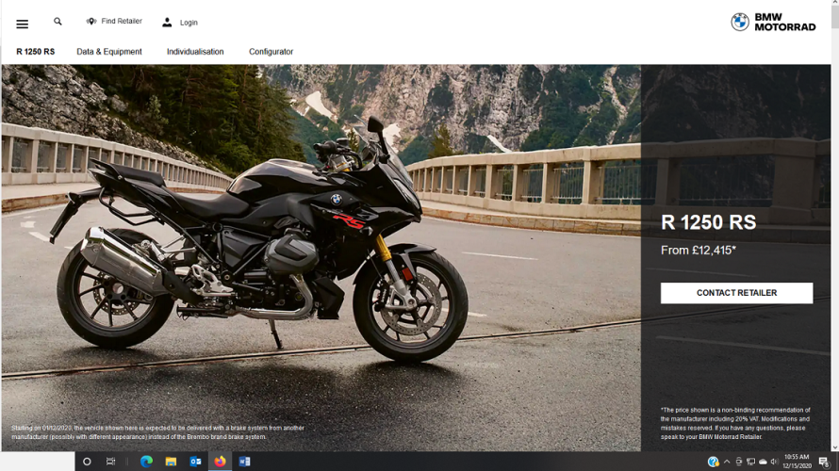Select the R 1250 RS tab
Screen dimensions: 839x471
click(x=35, y=52)
